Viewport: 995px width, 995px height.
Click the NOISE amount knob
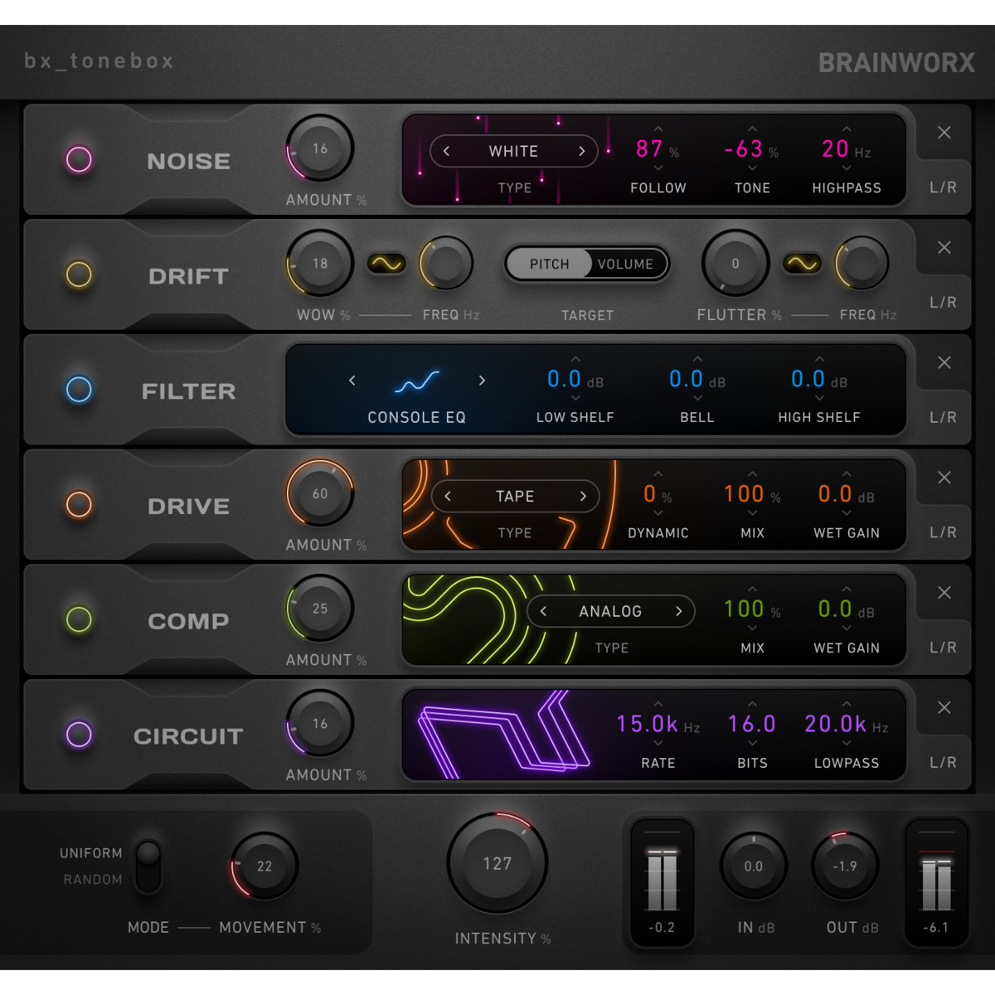click(320, 148)
